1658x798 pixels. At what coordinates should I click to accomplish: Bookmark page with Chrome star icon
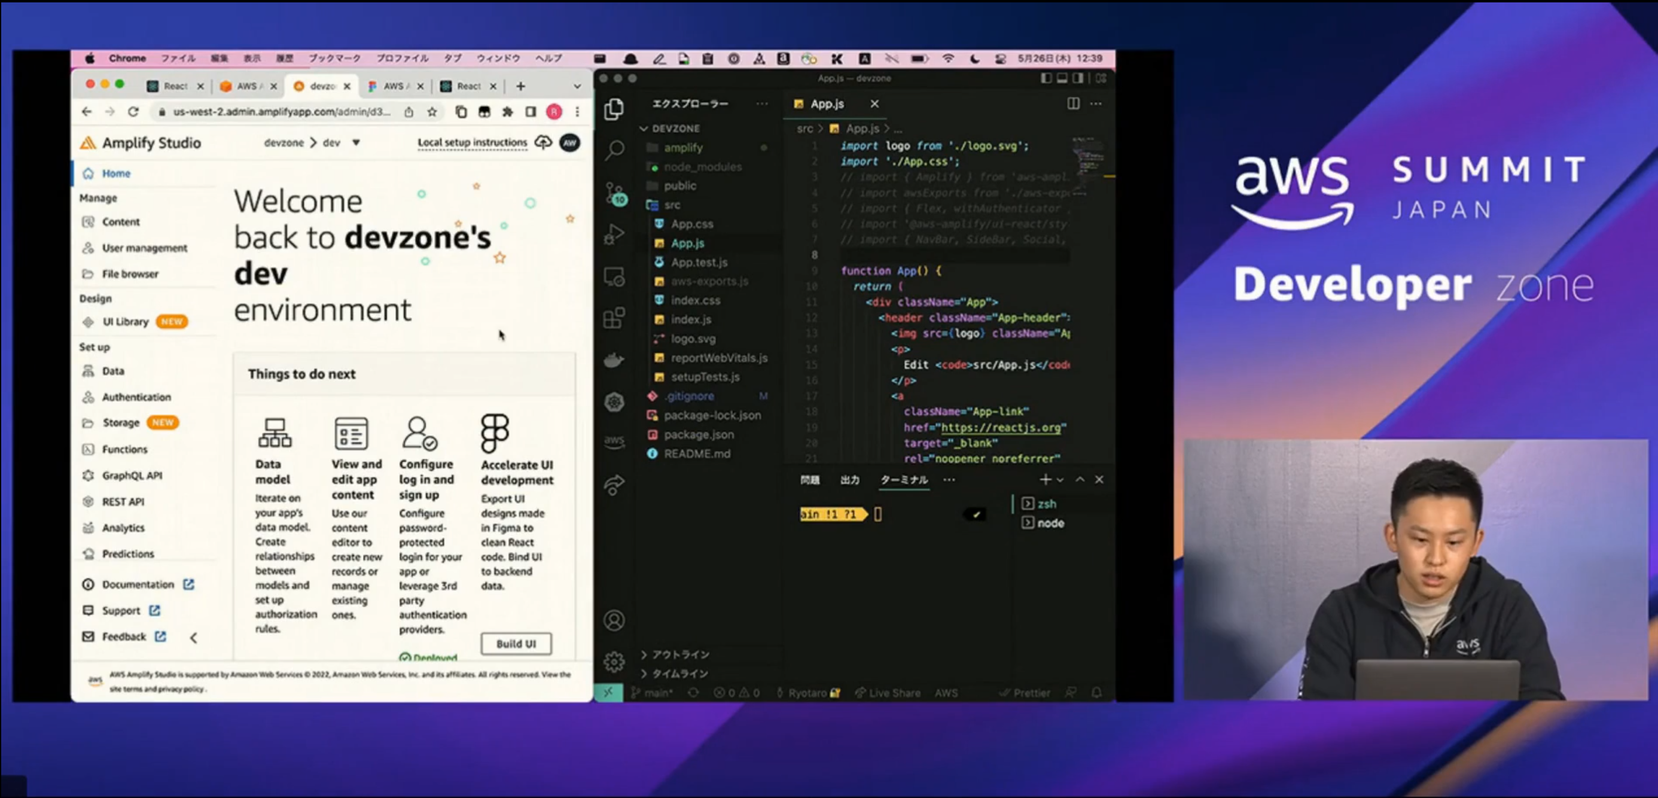(432, 112)
